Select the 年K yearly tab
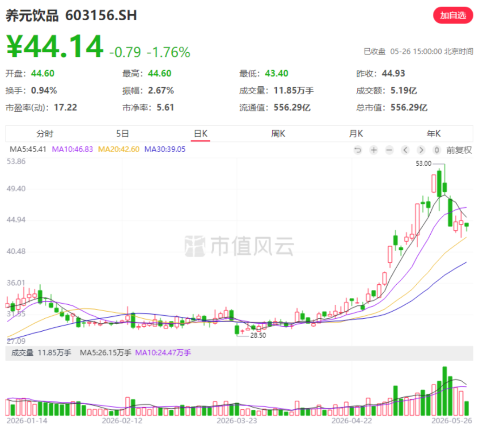Viewport: 483px width, 430px height. coord(433,134)
